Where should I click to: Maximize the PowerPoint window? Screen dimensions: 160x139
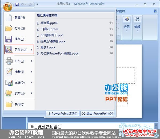[x=145, y=4]
